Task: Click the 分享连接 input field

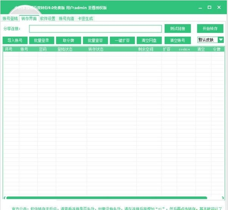Action: tap(95, 29)
